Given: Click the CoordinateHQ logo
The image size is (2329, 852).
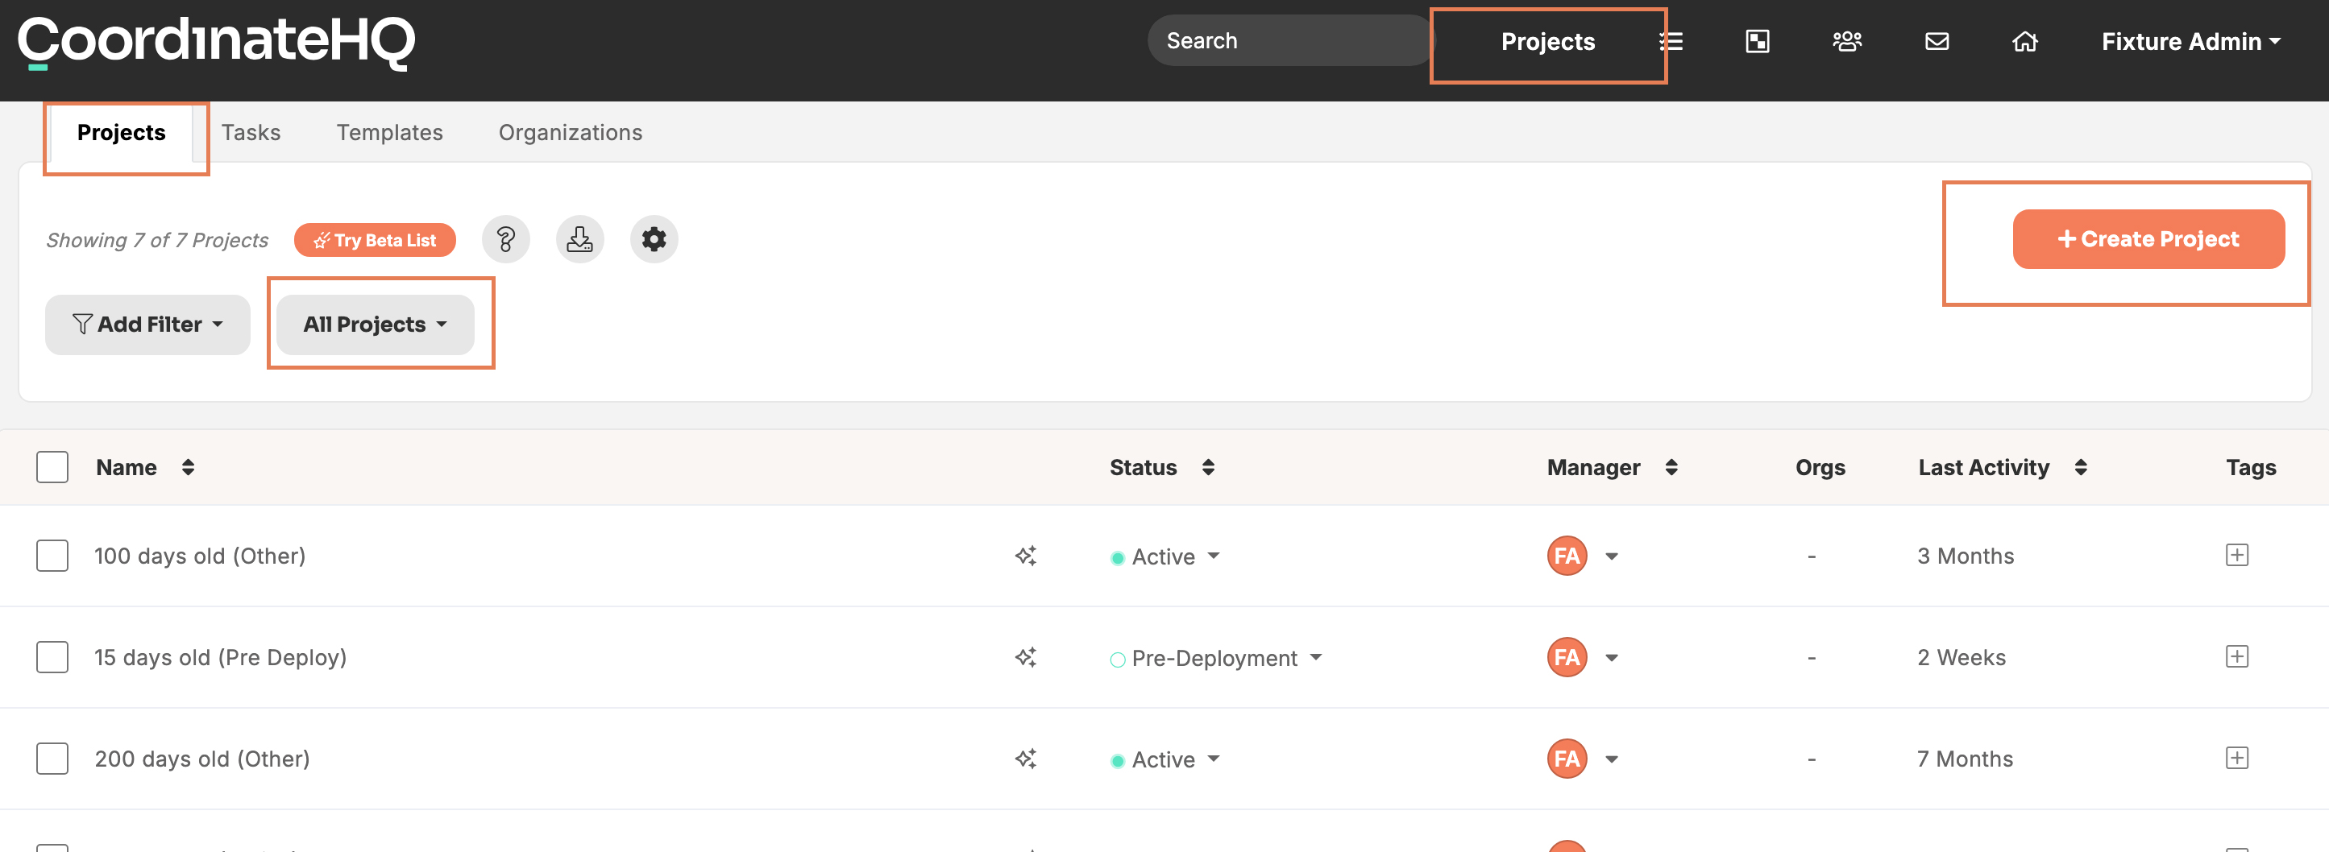Looking at the screenshot, I should [x=216, y=42].
